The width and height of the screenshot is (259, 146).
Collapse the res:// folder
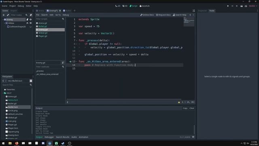[3, 93]
